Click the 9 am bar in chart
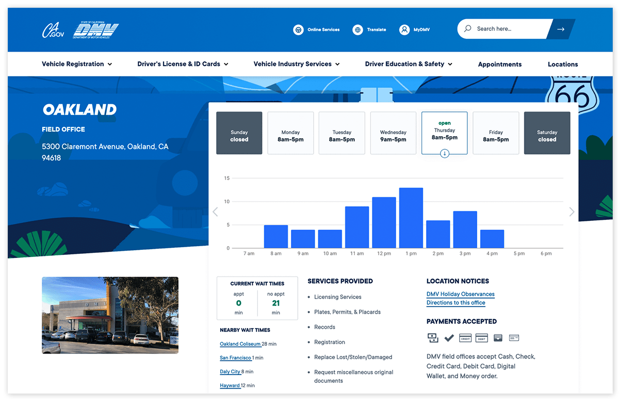The width and height of the screenshot is (619, 402). point(303,239)
